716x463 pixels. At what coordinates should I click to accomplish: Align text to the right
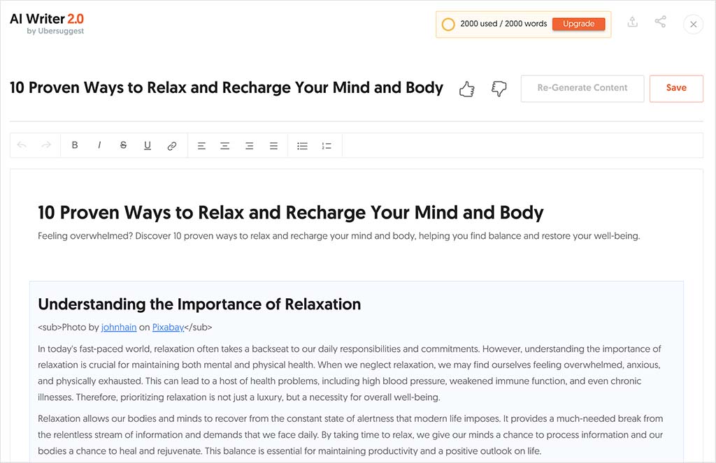point(249,145)
